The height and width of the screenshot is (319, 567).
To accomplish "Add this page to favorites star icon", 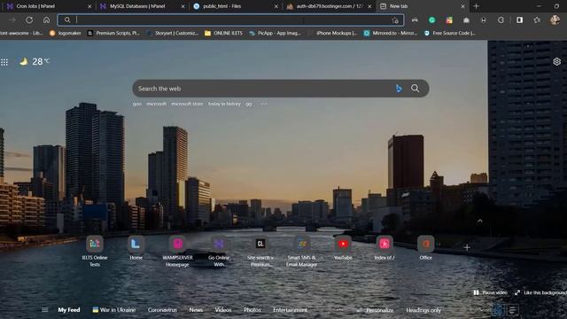I will (x=395, y=20).
